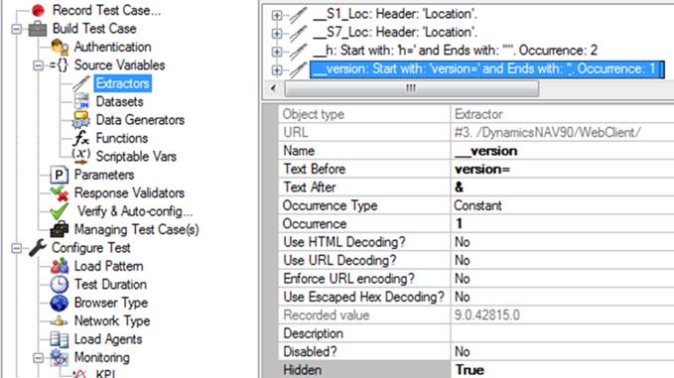The image size is (674, 378).
Task: Edit the Text After value &
Action: click(x=562, y=188)
